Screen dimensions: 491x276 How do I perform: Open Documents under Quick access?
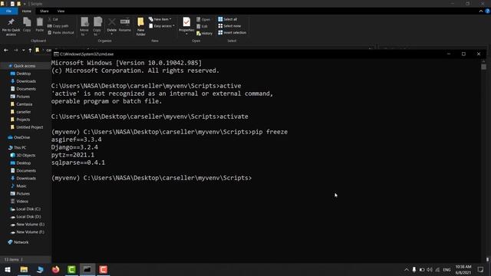pyautogui.click(x=23, y=89)
